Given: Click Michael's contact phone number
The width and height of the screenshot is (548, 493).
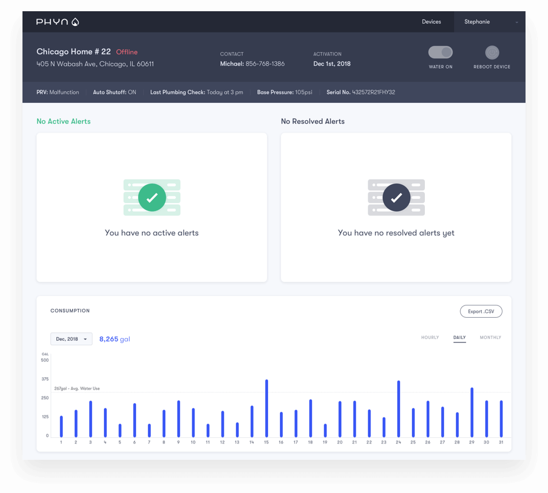Looking at the screenshot, I should (x=265, y=64).
